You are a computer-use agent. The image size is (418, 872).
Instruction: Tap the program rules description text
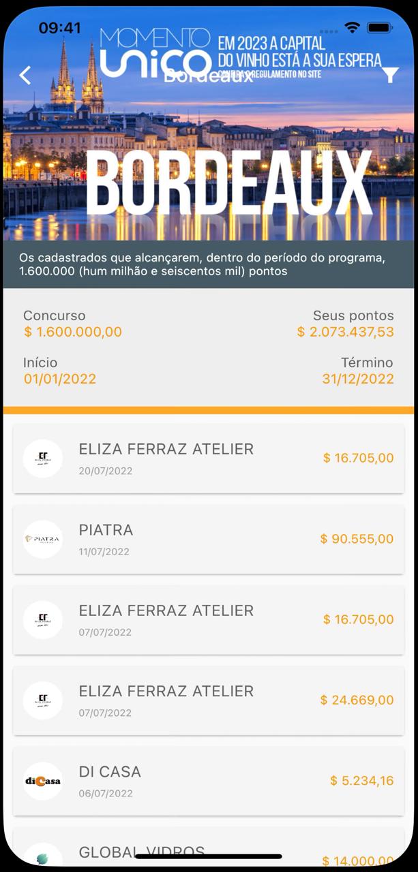202,265
